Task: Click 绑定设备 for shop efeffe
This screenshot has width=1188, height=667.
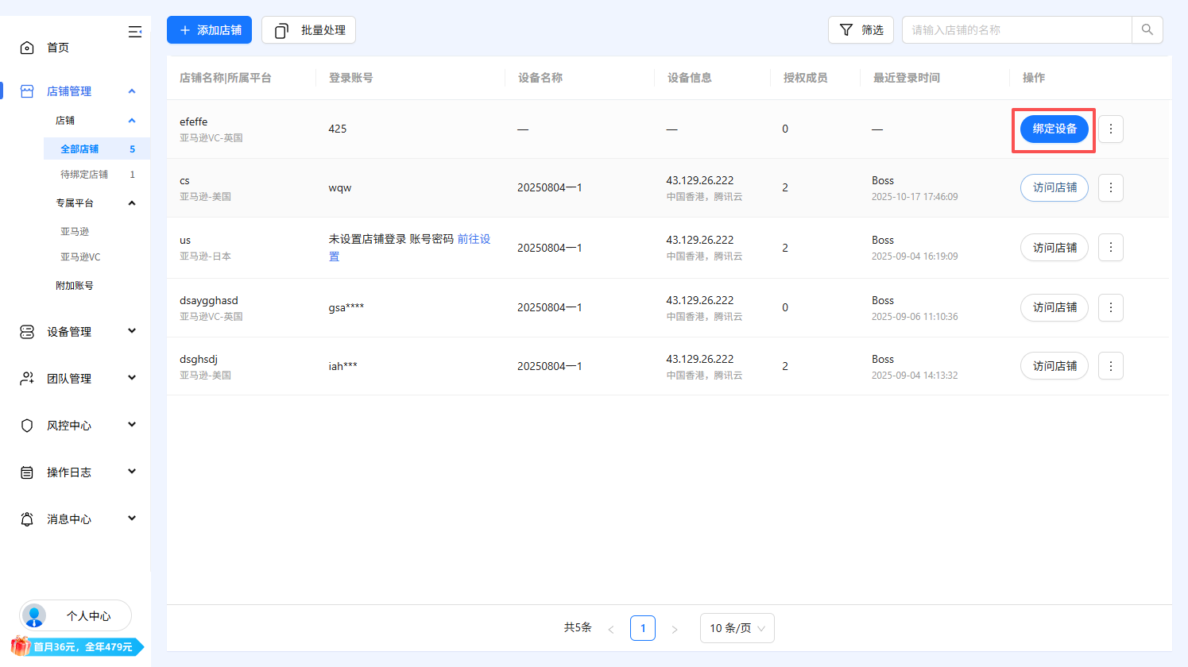Action: [1054, 129]
